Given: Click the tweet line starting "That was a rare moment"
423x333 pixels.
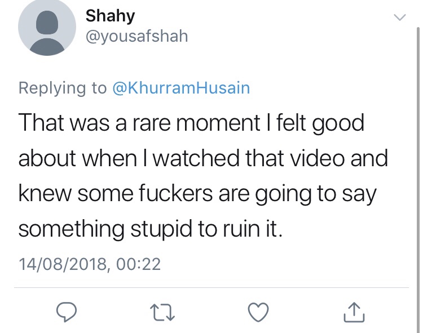Looking at the screenshot, I should [191, 123].
